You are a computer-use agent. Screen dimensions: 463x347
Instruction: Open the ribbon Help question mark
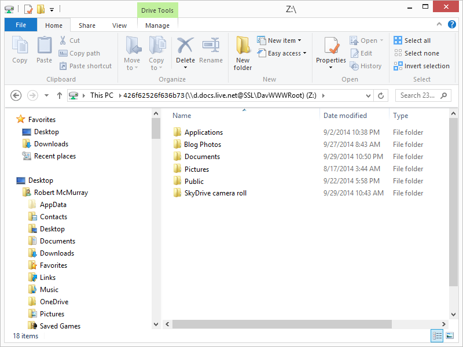[452, 25]
